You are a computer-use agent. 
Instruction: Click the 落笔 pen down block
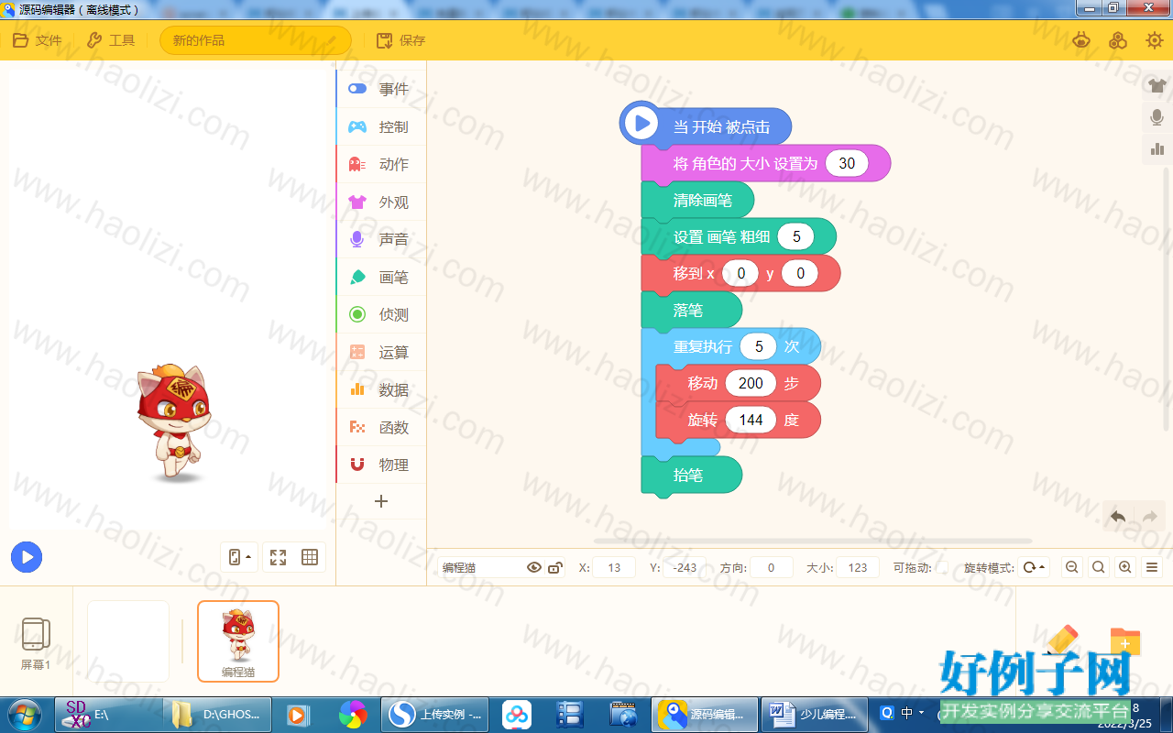click(x=691, y=311)
